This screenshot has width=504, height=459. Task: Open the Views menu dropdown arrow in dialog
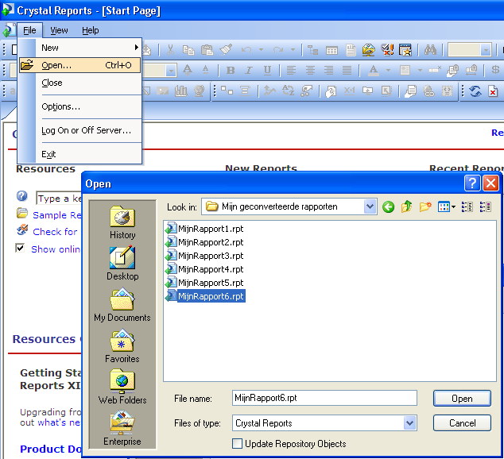tap(453, 207)
